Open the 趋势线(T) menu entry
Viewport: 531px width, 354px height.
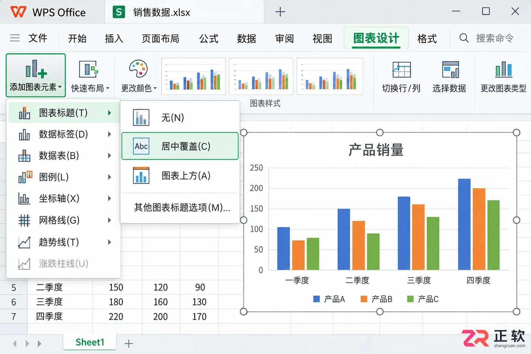64,242
